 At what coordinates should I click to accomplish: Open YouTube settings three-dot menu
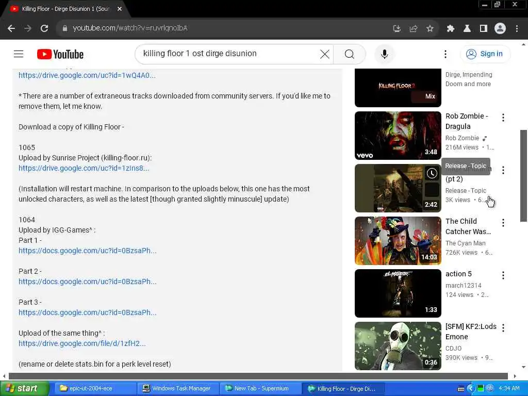pos(445,54)
